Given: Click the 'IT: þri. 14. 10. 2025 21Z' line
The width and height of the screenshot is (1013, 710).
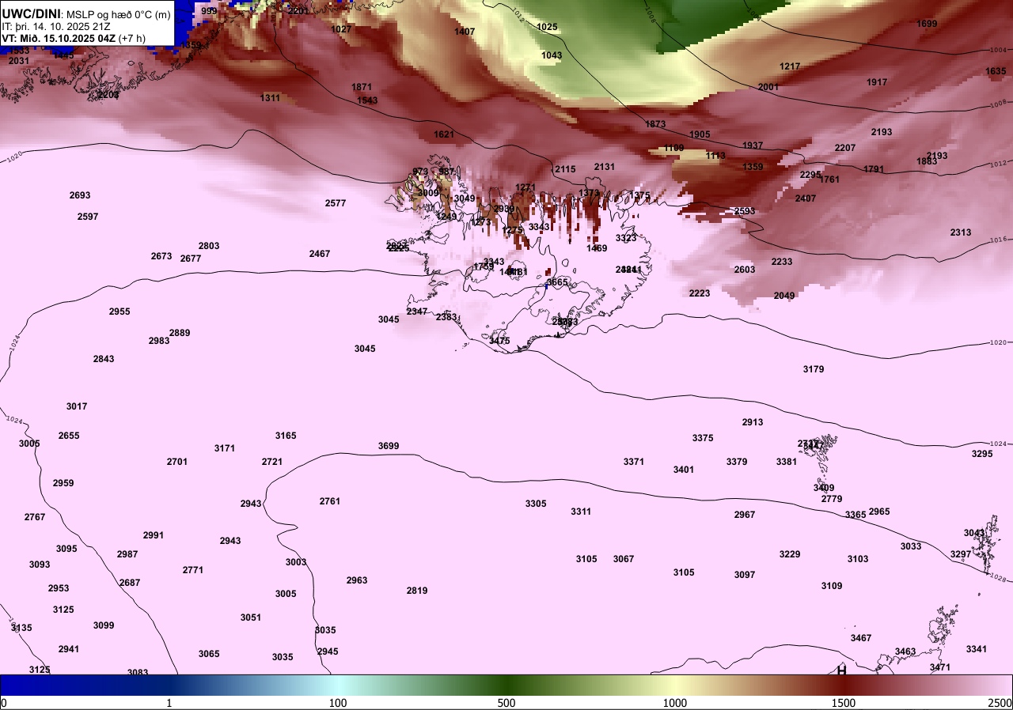Looking at the screenshot, I should click(x=56, y=26).
